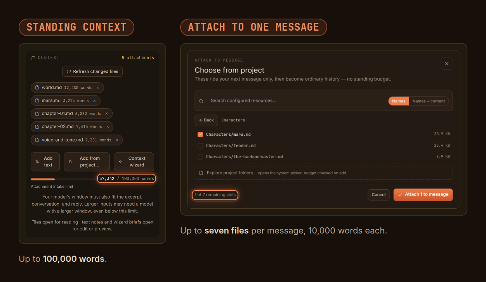Click the ATTACH TO ONE MESSAGE heading badge

[x=253, y=27]
